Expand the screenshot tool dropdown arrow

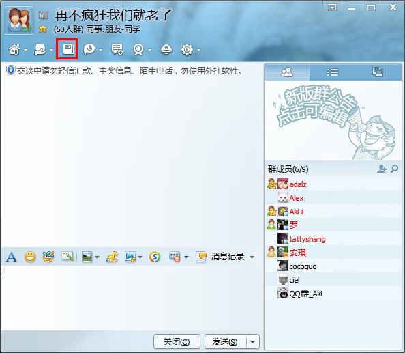140,257
